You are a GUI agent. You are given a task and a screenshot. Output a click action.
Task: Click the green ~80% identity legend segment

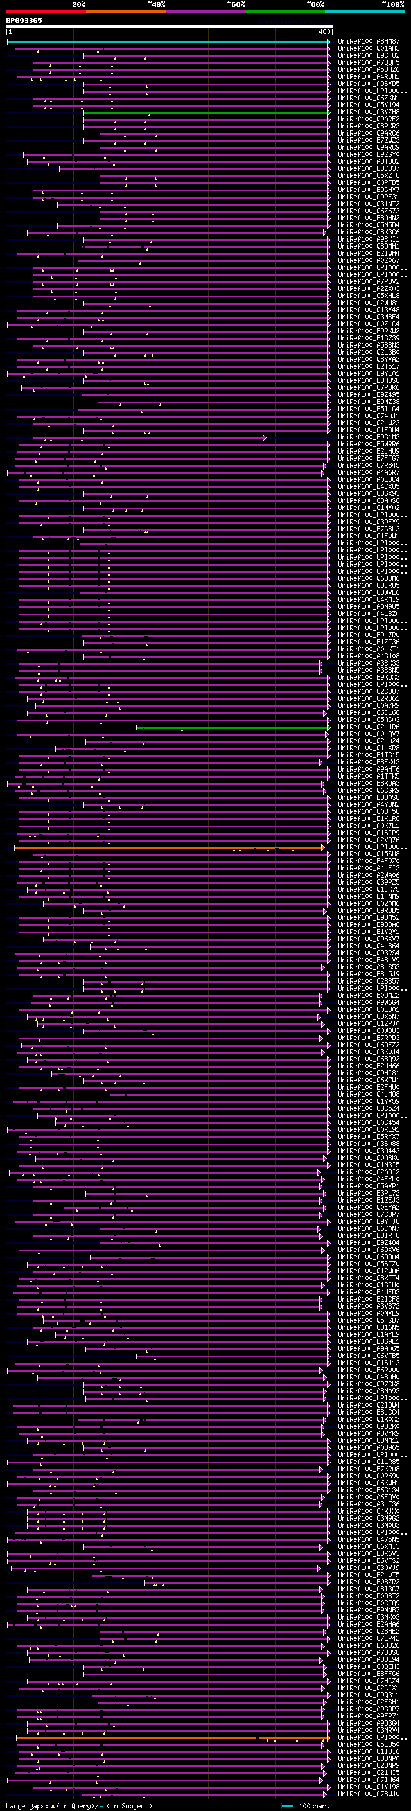click(x=285, y=12)
